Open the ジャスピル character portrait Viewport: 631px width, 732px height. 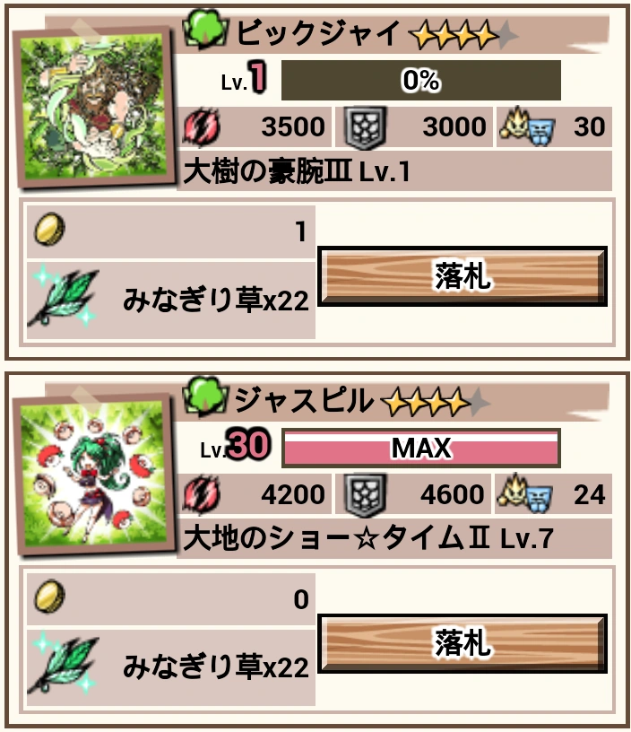[95, 475]
